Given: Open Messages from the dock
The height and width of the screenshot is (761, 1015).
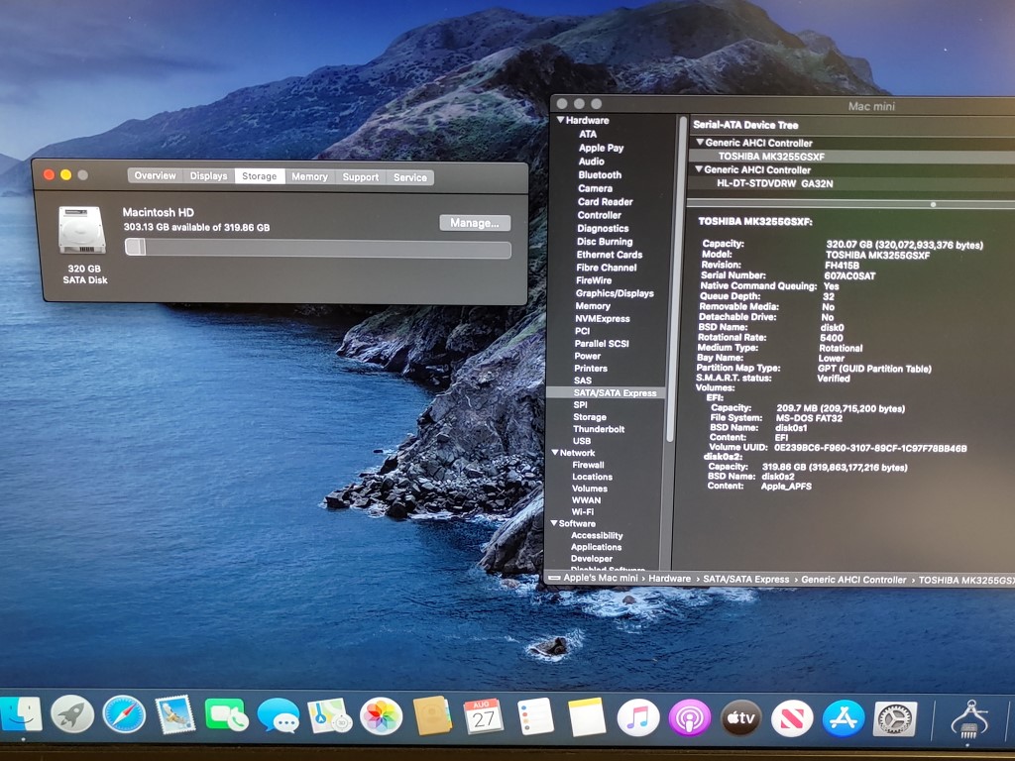Looking at the screenshot, I should [279, 715].
